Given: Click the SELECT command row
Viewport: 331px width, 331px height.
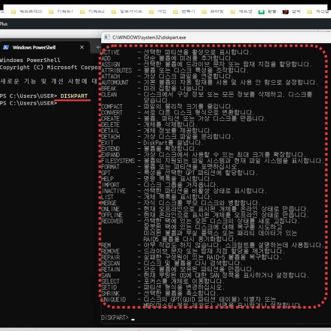Looking at the screenshot, I should click(162, 281).
